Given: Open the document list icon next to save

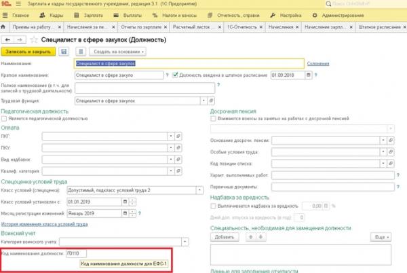Looking at the screenshot, I should coord(81,52).
